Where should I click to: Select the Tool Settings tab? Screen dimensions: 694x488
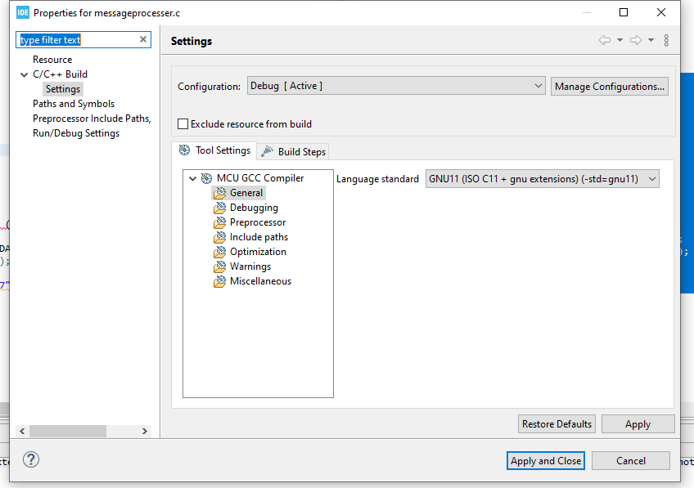pyautogui.click(x=214, y=150)
